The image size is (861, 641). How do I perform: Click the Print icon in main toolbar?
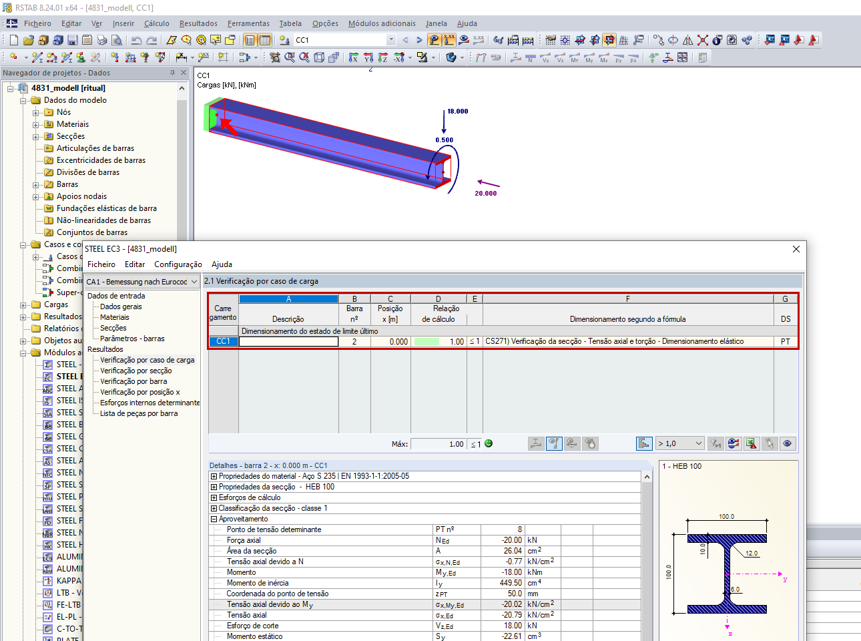click(101, 40)
